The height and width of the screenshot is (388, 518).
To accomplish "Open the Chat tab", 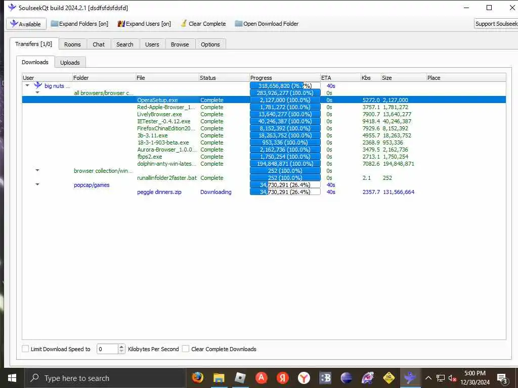I will [x=99, y=44].
